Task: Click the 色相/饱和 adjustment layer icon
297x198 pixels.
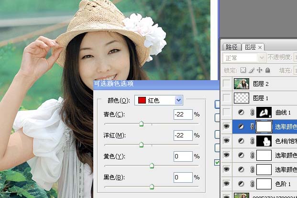Action: pos(241,141)
